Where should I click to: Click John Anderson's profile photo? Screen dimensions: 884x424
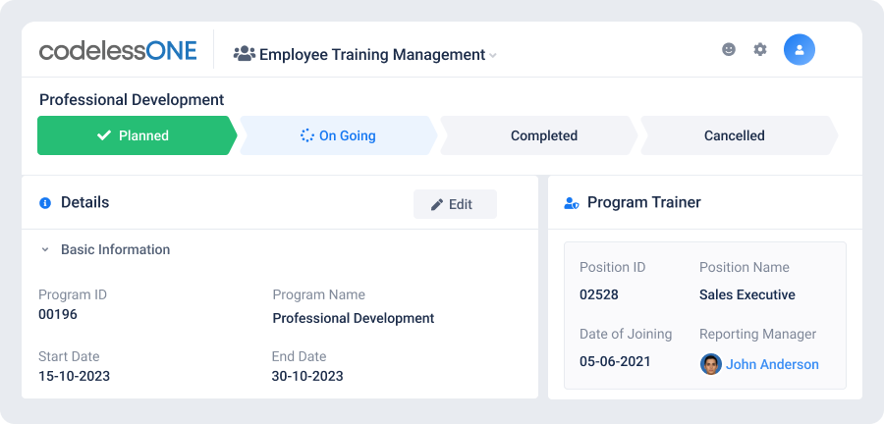pyautogui.click(x=711, y=364)
